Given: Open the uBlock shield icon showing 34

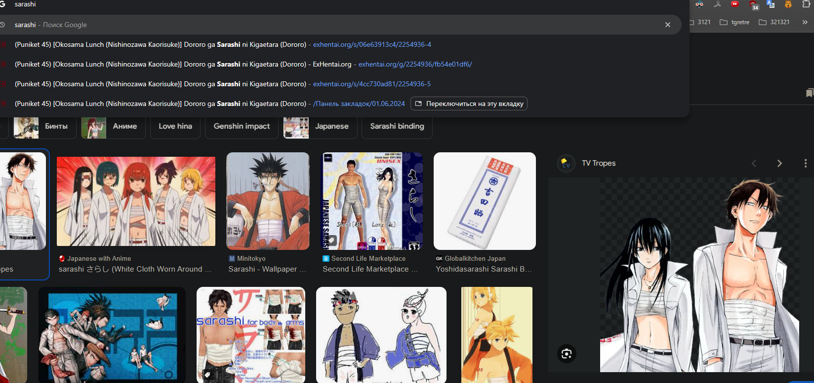Looking at the screenshot, I should pyautogui.click(x=754, y=5).
